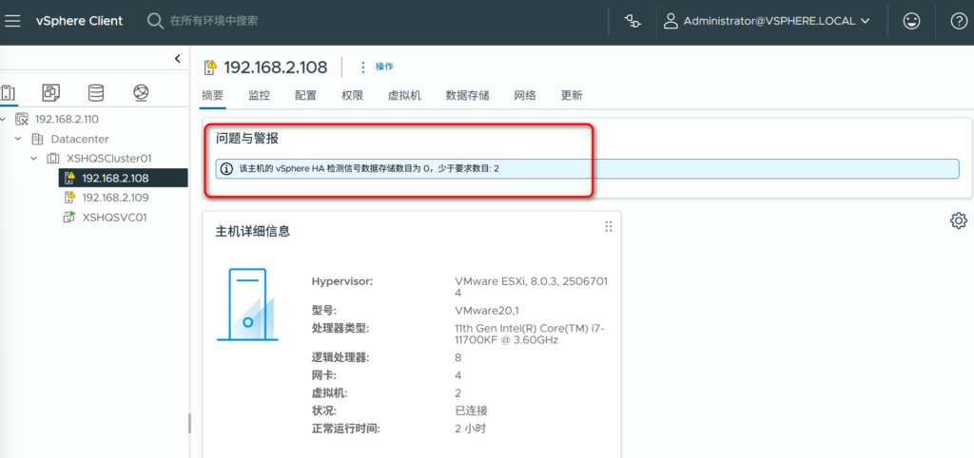Viewport: 974px width, 458px height.
Task: Switch to the 数据存储 tab
Action: point(467,95)
